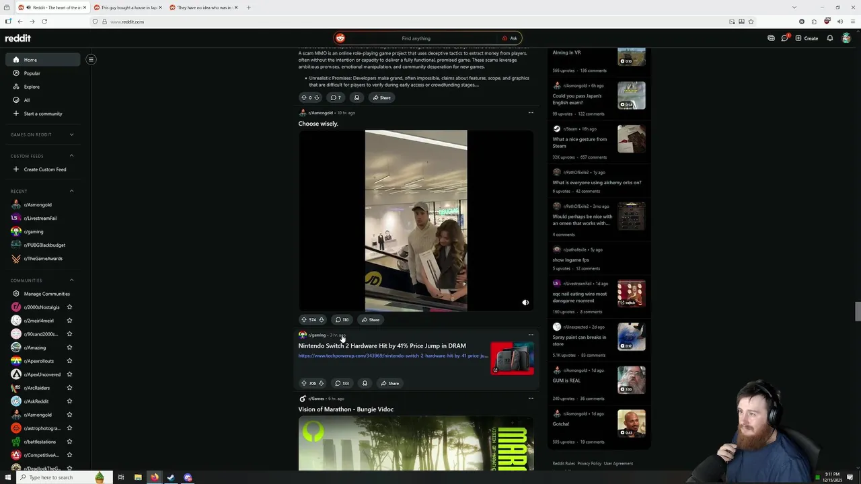861x484 pixels.
Task: Open new browser tab with plus
Action: click(x=248, y=7)
